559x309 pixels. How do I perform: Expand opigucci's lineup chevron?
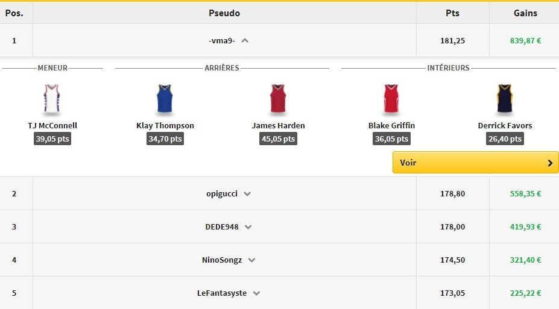247,194
